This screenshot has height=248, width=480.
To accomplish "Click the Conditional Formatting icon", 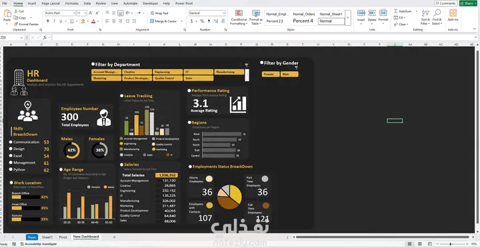I will (x=239, y=13).
